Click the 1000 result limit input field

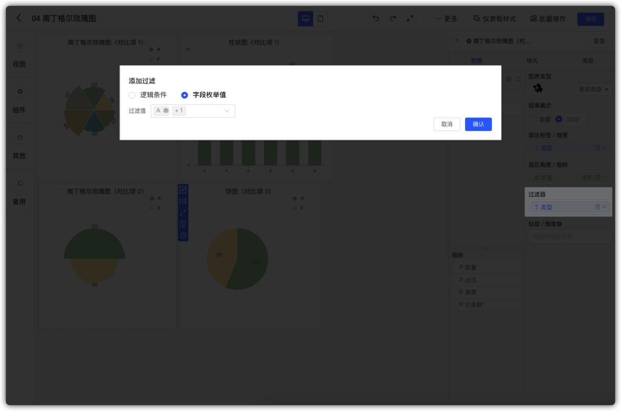(x=575, y=119)
